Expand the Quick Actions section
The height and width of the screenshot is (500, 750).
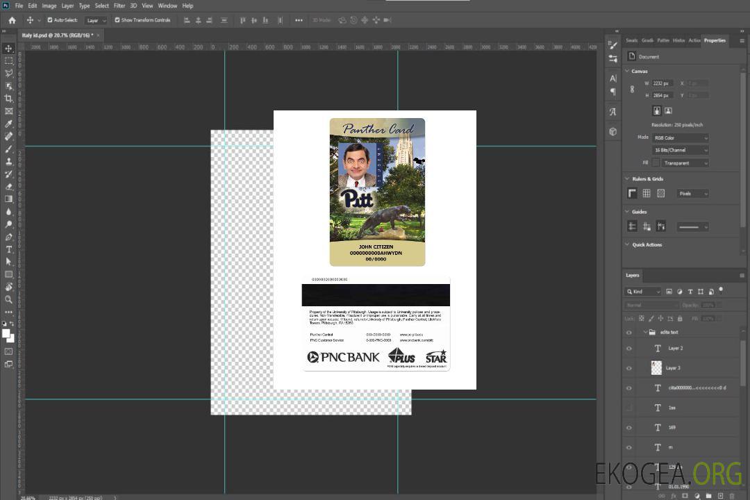click(627, 244)
